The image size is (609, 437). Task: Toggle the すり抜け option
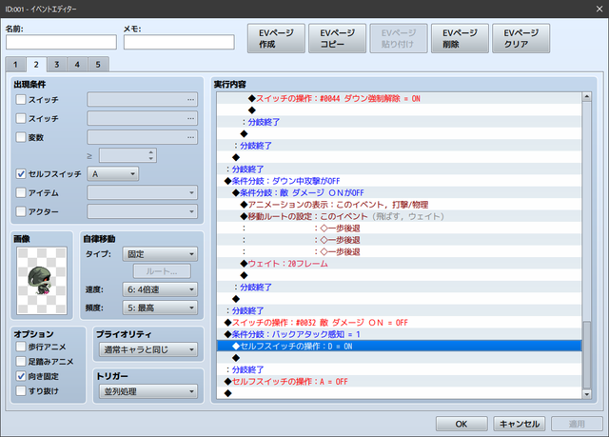click(x=21, y=390)
